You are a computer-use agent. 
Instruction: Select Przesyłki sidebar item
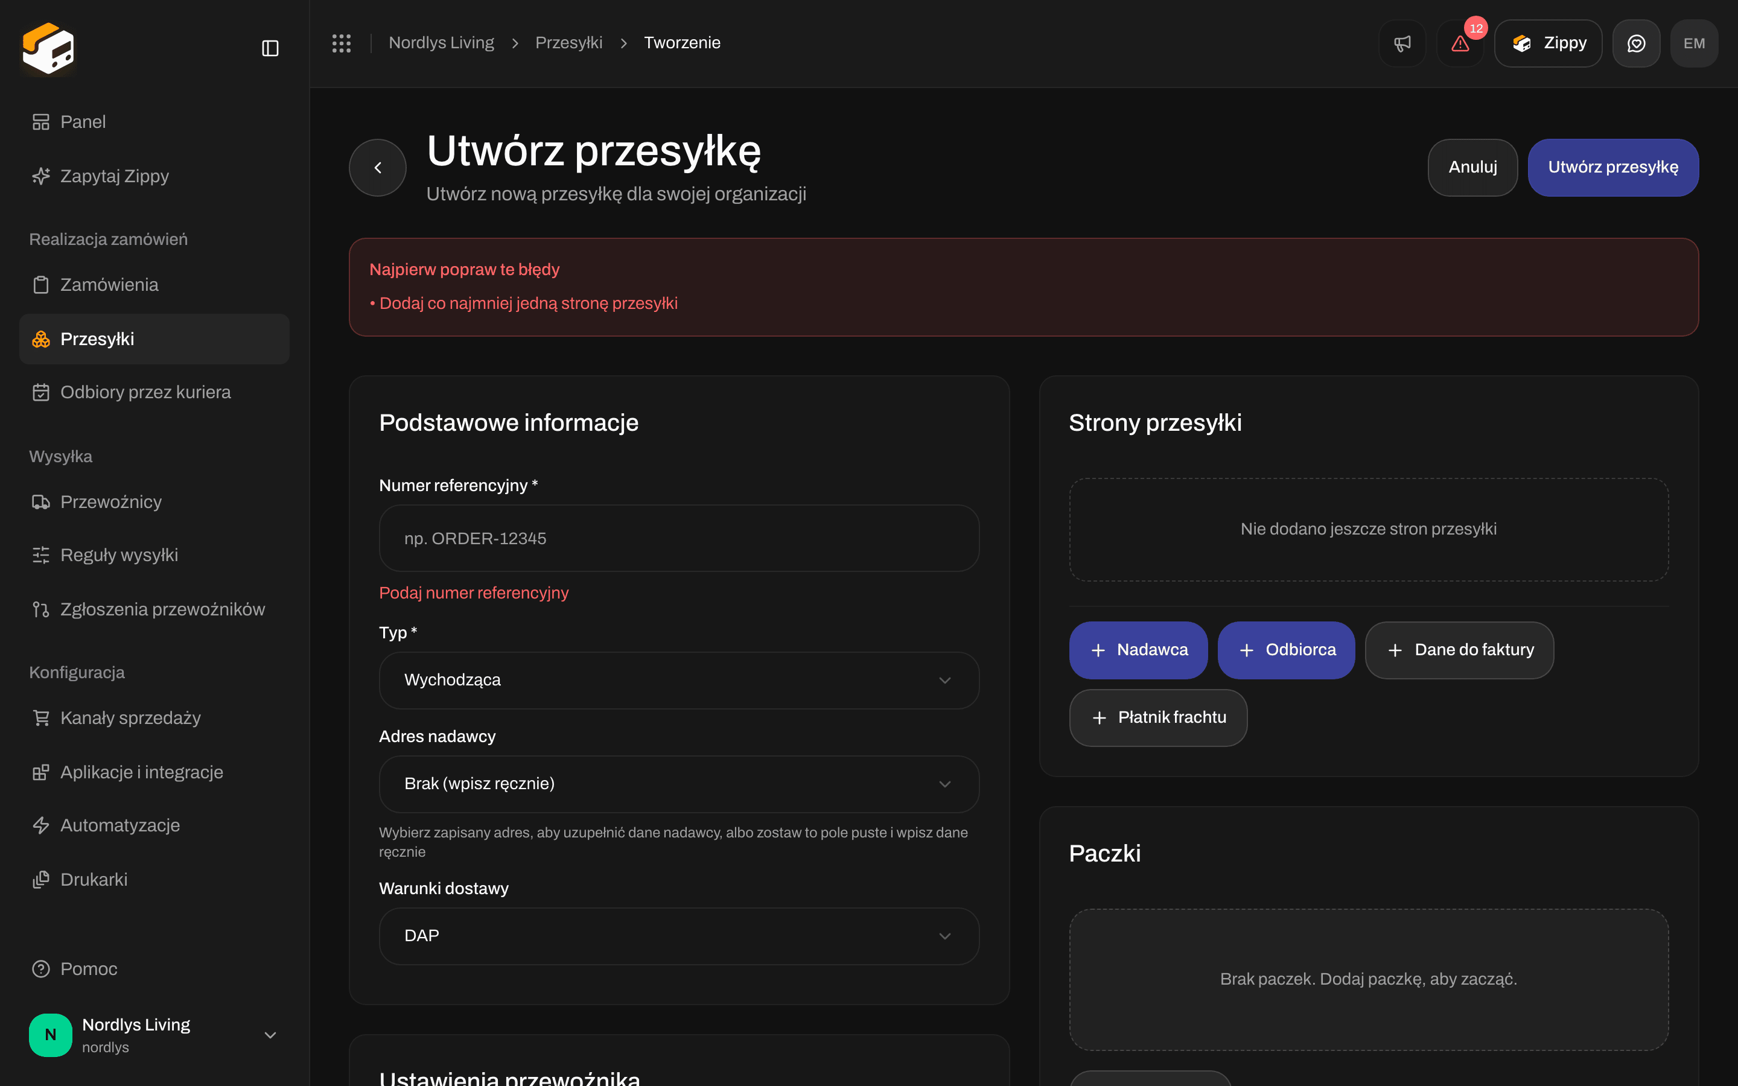click(x=154, y=339)
